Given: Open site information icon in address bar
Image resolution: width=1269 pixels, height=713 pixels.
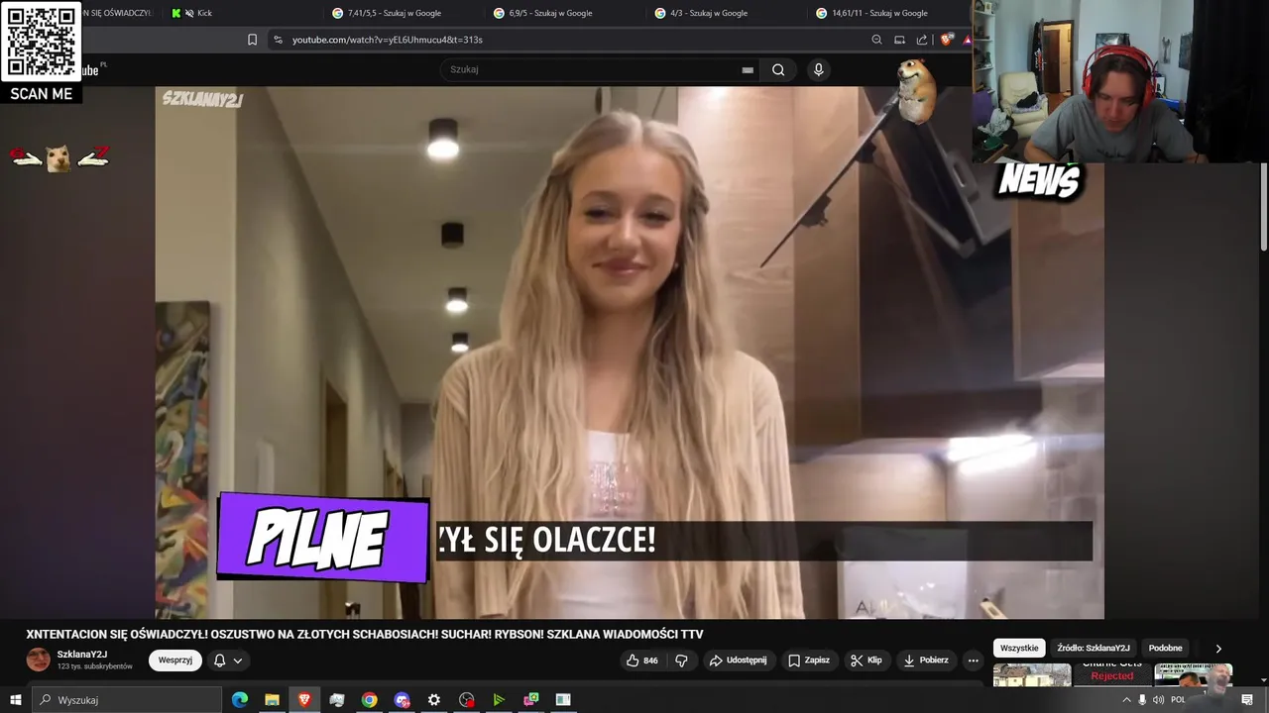Looking at the screenshot, I should [278, 40].
